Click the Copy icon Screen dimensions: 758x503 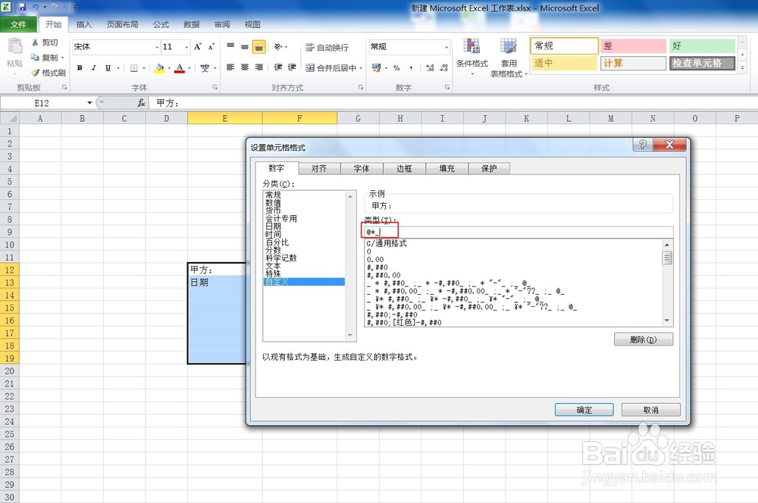(35, 58)
